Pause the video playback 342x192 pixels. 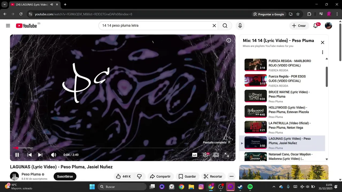[17, 155]
